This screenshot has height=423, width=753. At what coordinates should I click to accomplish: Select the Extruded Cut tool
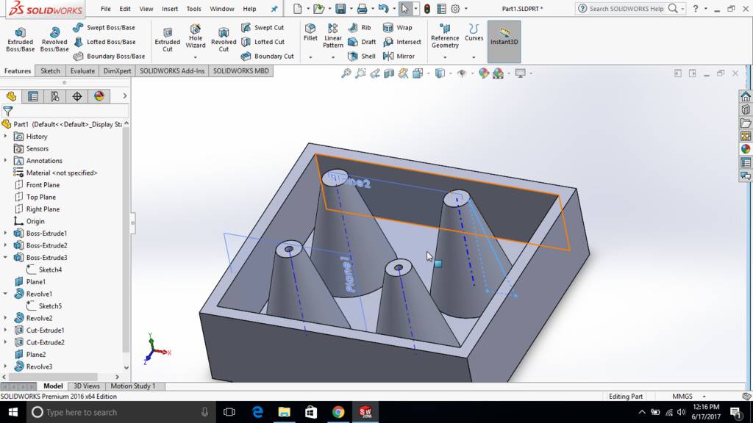[167, 40]
